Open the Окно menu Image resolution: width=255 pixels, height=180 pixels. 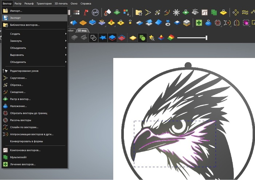coord(74,3)
